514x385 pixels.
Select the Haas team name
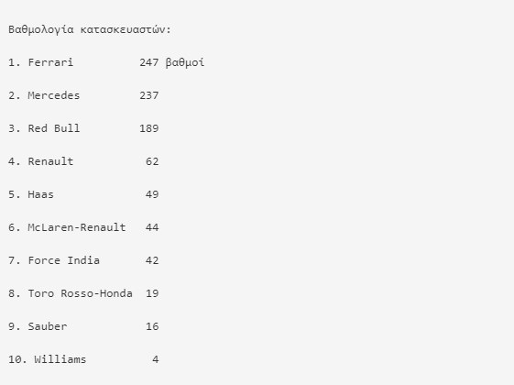[40, 194]
